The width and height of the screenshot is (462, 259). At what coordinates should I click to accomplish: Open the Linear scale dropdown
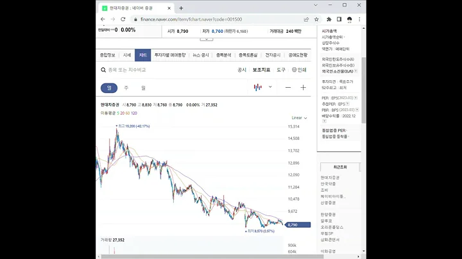(299, 118)
